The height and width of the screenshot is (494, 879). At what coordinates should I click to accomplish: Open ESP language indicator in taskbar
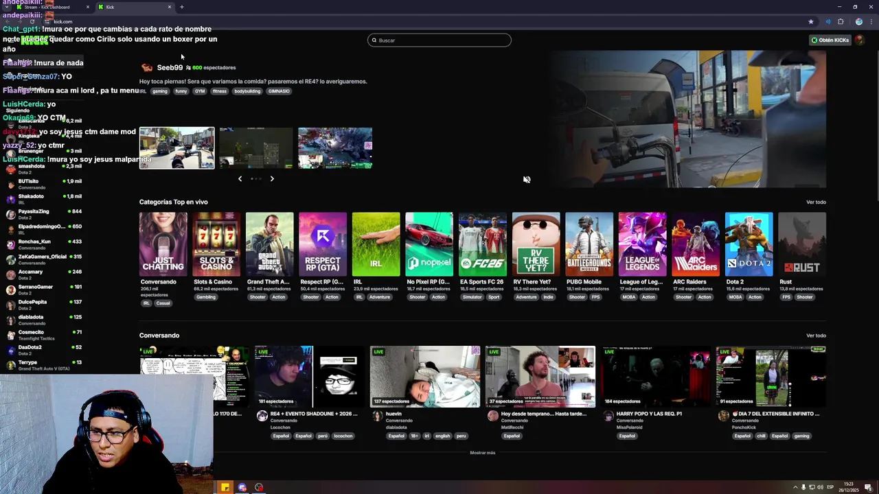(830, 487)
